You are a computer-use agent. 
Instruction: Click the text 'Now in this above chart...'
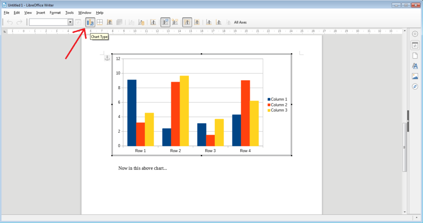tap(143, 168)
